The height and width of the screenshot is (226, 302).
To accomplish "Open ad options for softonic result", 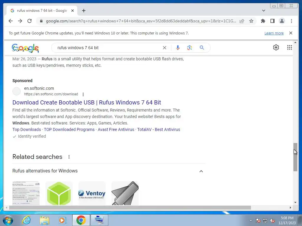I will pyautogui.click(x=83, y=94).
